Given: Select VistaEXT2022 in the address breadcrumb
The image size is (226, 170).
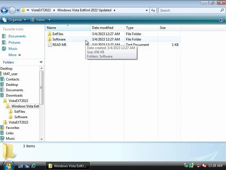Looking at the screenshot, I should (41, 10).
